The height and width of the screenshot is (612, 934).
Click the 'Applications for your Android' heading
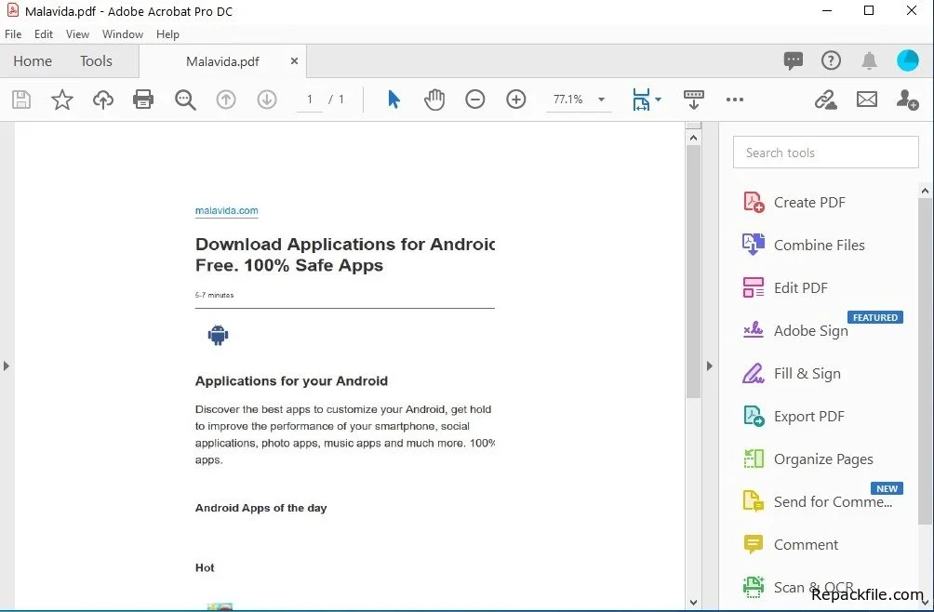291,381
